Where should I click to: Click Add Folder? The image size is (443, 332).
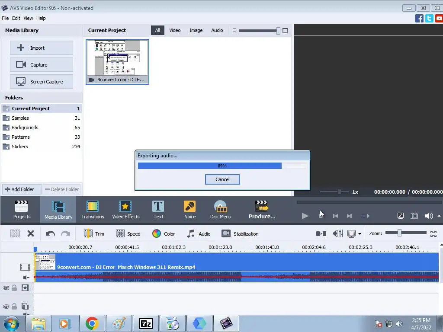pyautogui.click(x=22, y=189)
